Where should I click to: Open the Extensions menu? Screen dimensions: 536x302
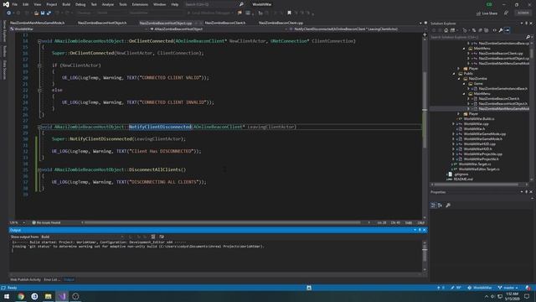[x=140, y=4]
